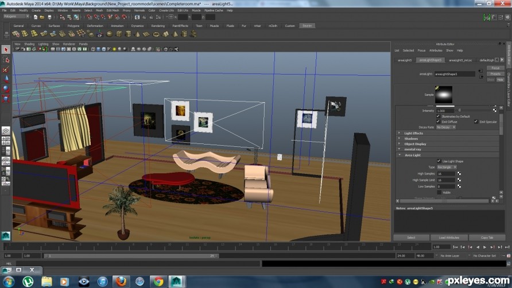Create a polygon torus from the shelf
The width and height of the screenshot is (512, 288).
click(x=156, y=34)
